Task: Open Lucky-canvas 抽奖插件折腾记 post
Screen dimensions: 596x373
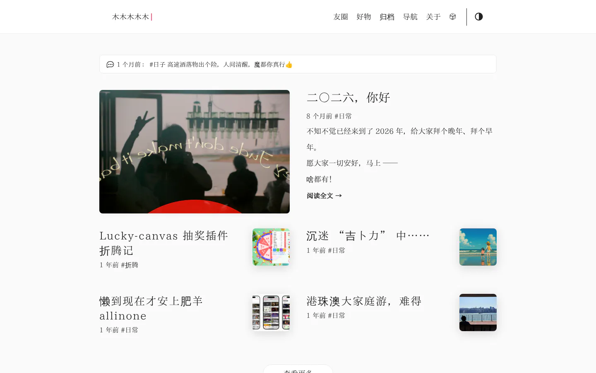Action: click(163, 243)
